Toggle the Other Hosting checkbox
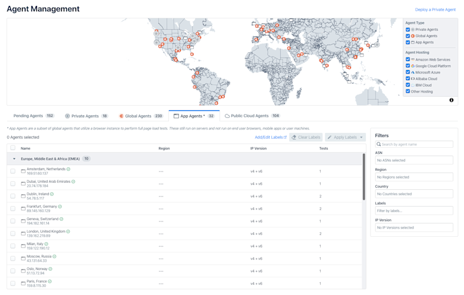The height and width of the screenshot is (295, 464). click(x=407, y=91)
